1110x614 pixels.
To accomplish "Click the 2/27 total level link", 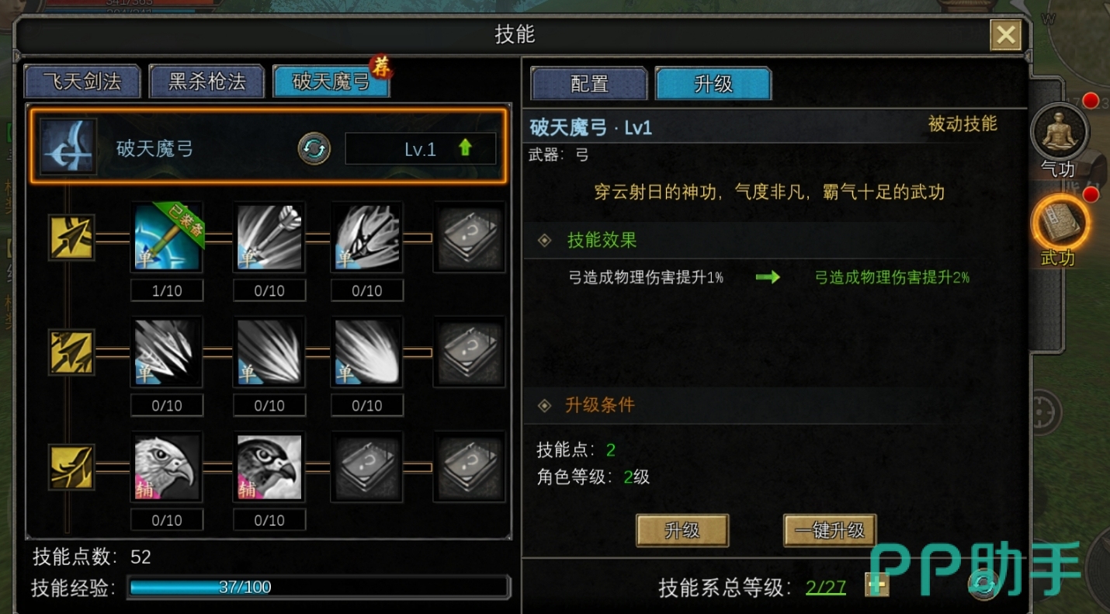I will [x=826, y=587].
